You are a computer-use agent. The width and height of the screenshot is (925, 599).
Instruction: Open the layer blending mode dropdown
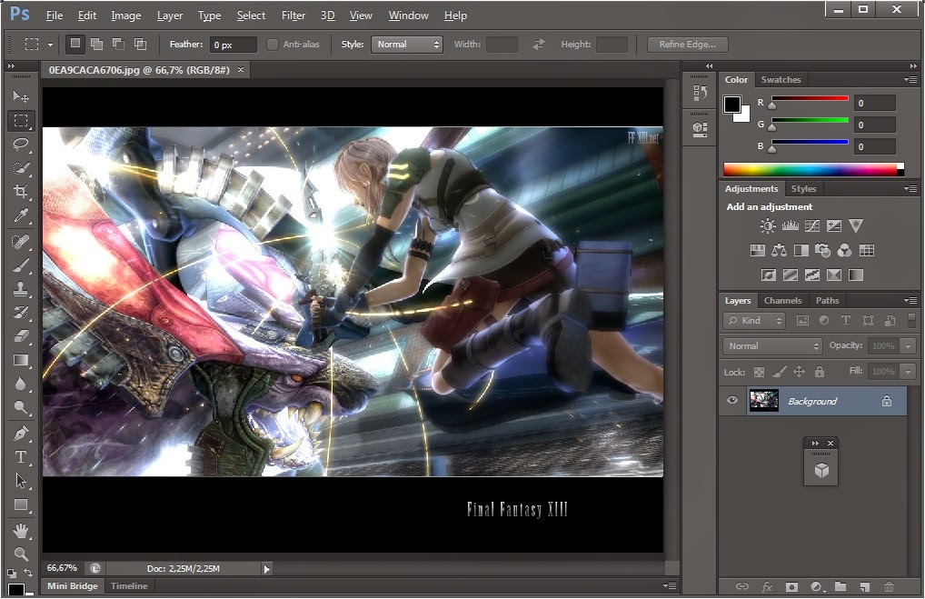tap(771, 345)
